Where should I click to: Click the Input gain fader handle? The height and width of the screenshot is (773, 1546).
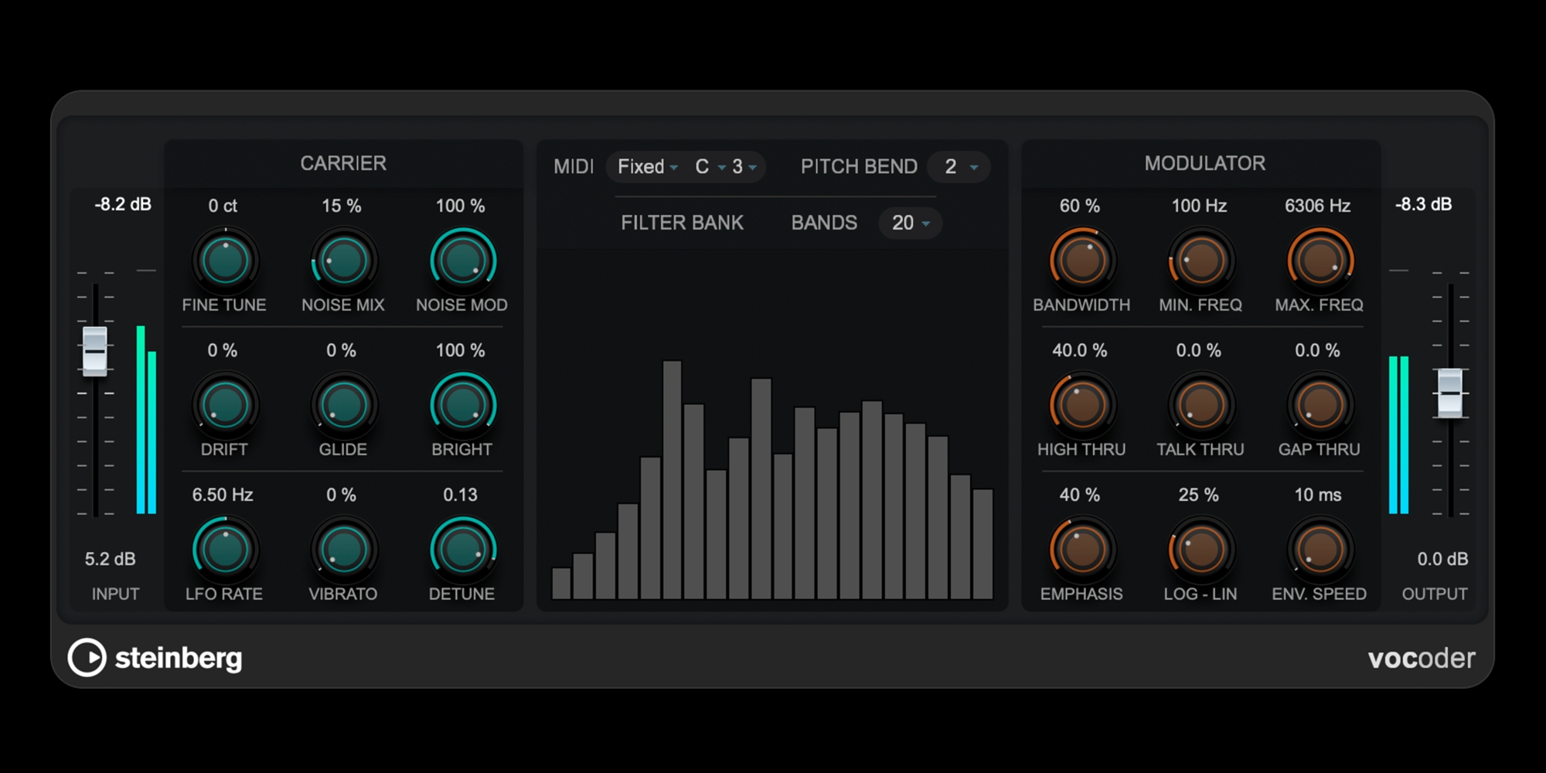pos(95,352)
